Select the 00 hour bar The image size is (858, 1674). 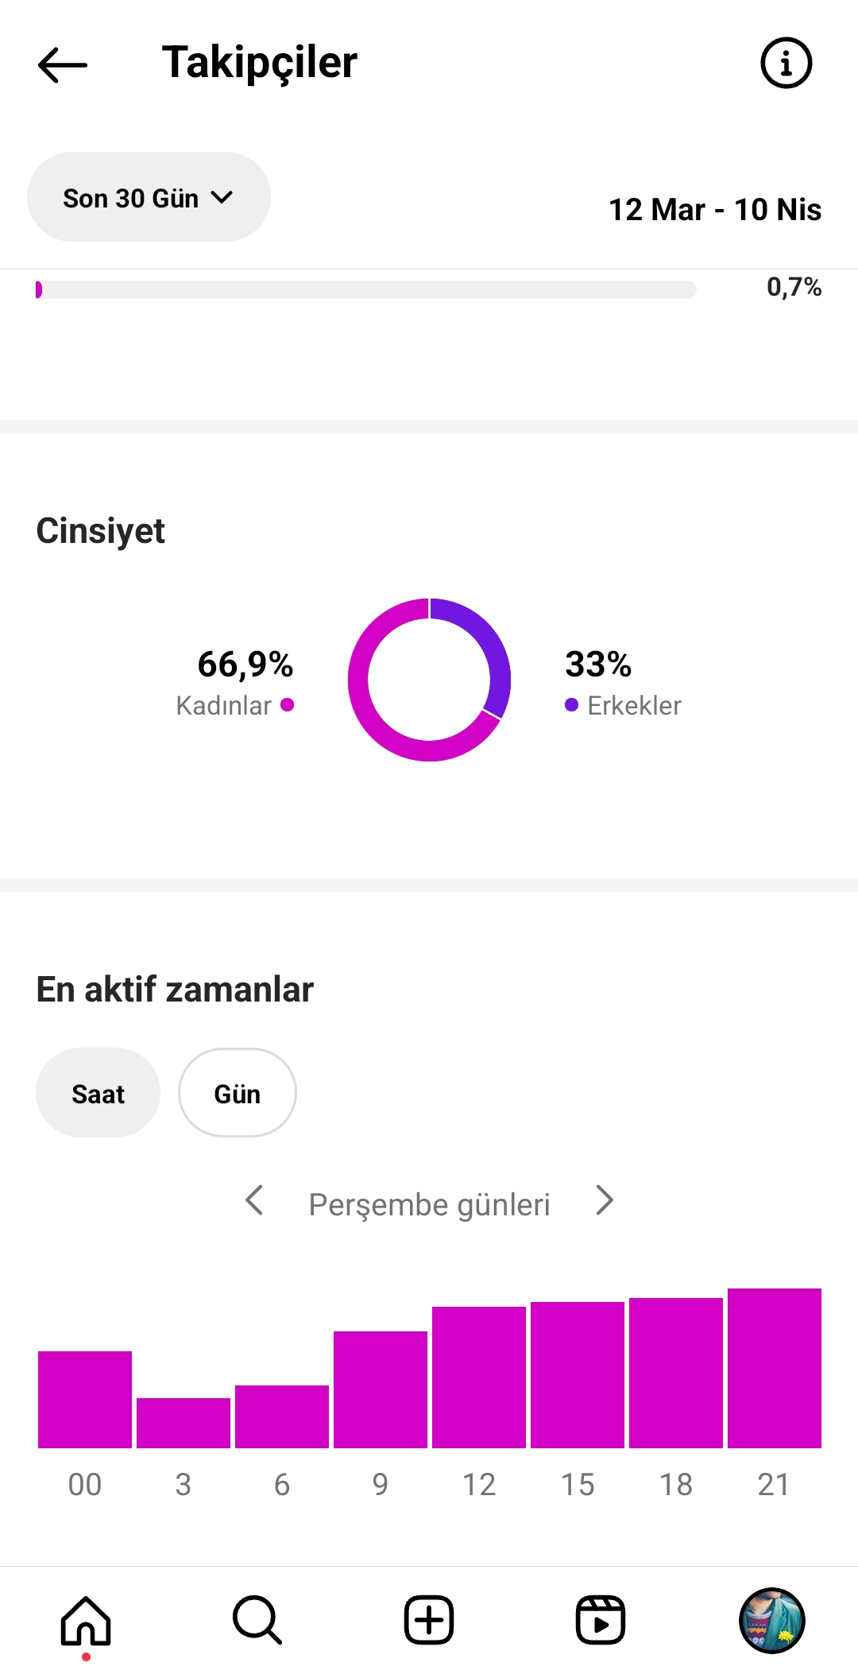click(85, 1400)
